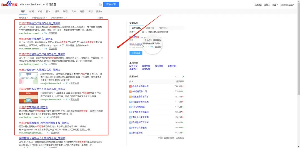Go to the previous page of 搜索热点
Viewport: 300px width, 148px height.
pyautogui.click(x=176, y=77)
